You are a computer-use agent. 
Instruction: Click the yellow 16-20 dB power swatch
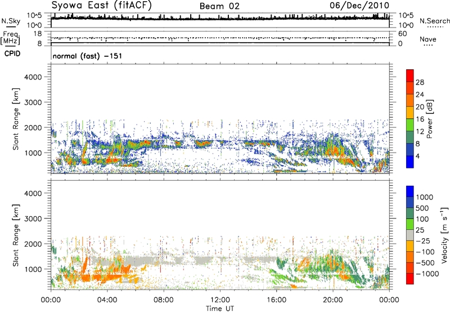point(410,113)
